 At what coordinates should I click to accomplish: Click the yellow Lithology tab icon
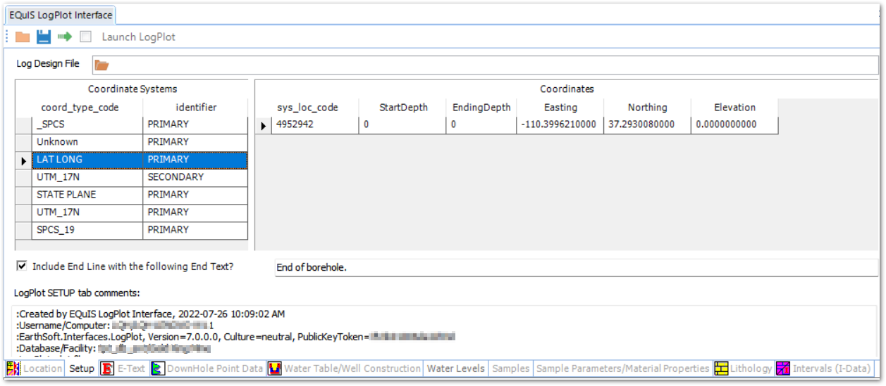tap(721, 368)
